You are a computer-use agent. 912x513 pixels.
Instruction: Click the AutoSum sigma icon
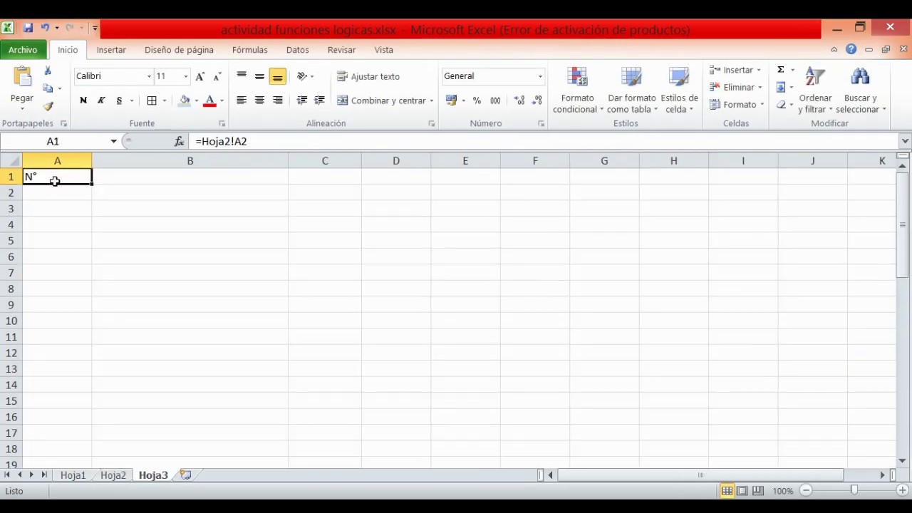click(781, 70)
